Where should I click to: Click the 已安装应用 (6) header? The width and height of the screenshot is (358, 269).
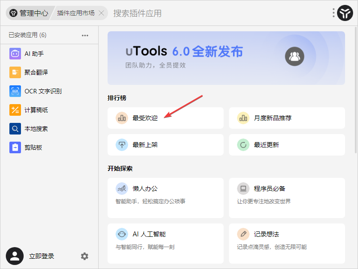pyautogui.click(x=27, y=35)
